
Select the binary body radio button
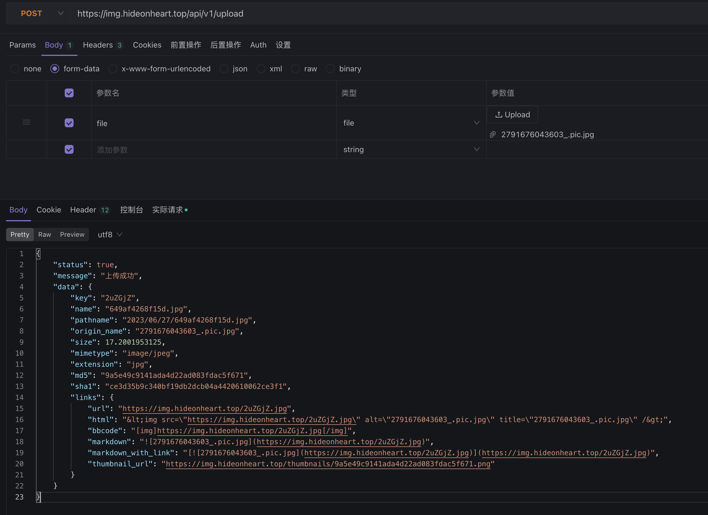tap(330, 69)
